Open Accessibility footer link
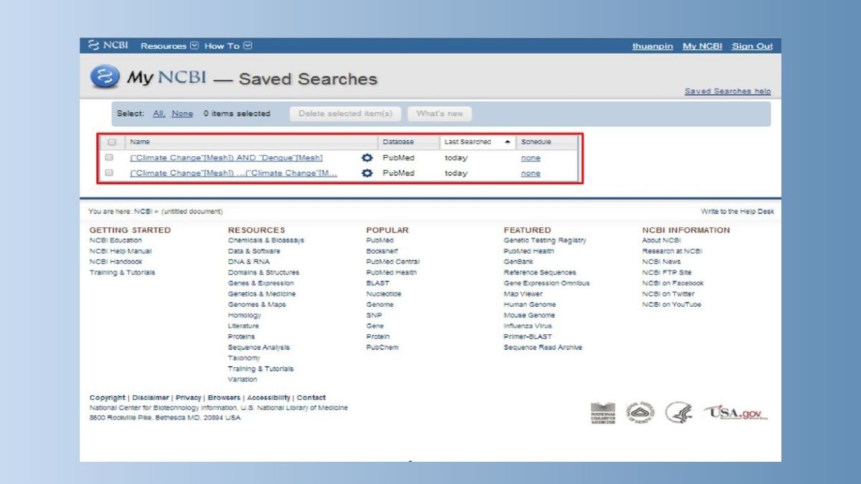This screenshot has height=484, width=861. (x=269, y=397)
